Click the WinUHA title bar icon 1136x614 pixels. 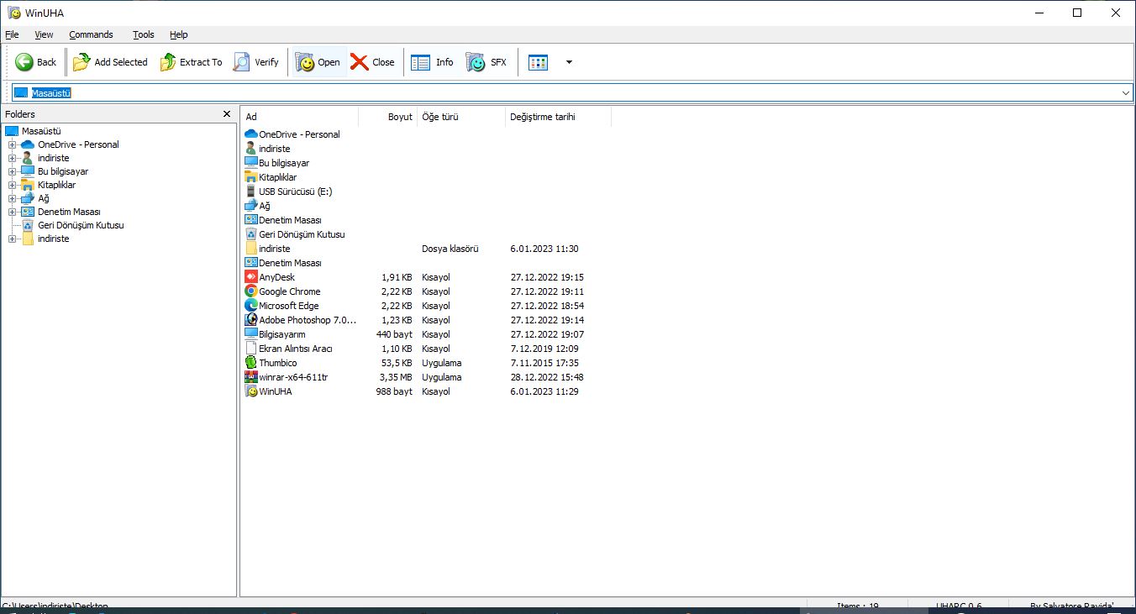pyautogui.click(x=13, y=13)
